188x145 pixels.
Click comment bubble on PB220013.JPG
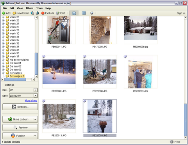[x=44, y=101]
